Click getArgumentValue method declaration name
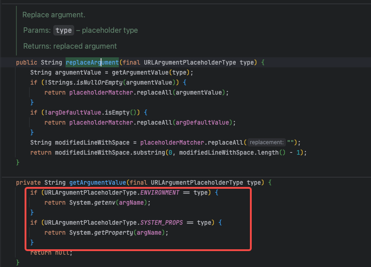Image resolution: width=371 pixels, height=267 pixels. click(x=97, y=182)
